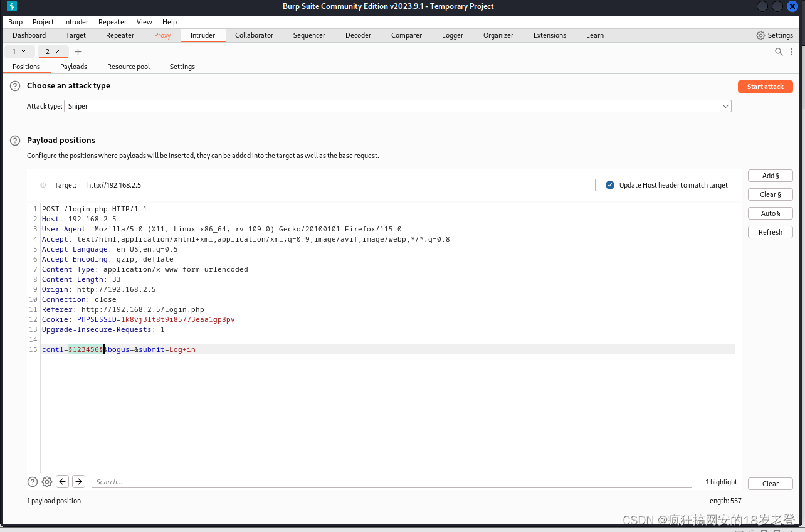
Task: Go to previous search match arrow
Action: pos(63,482)
